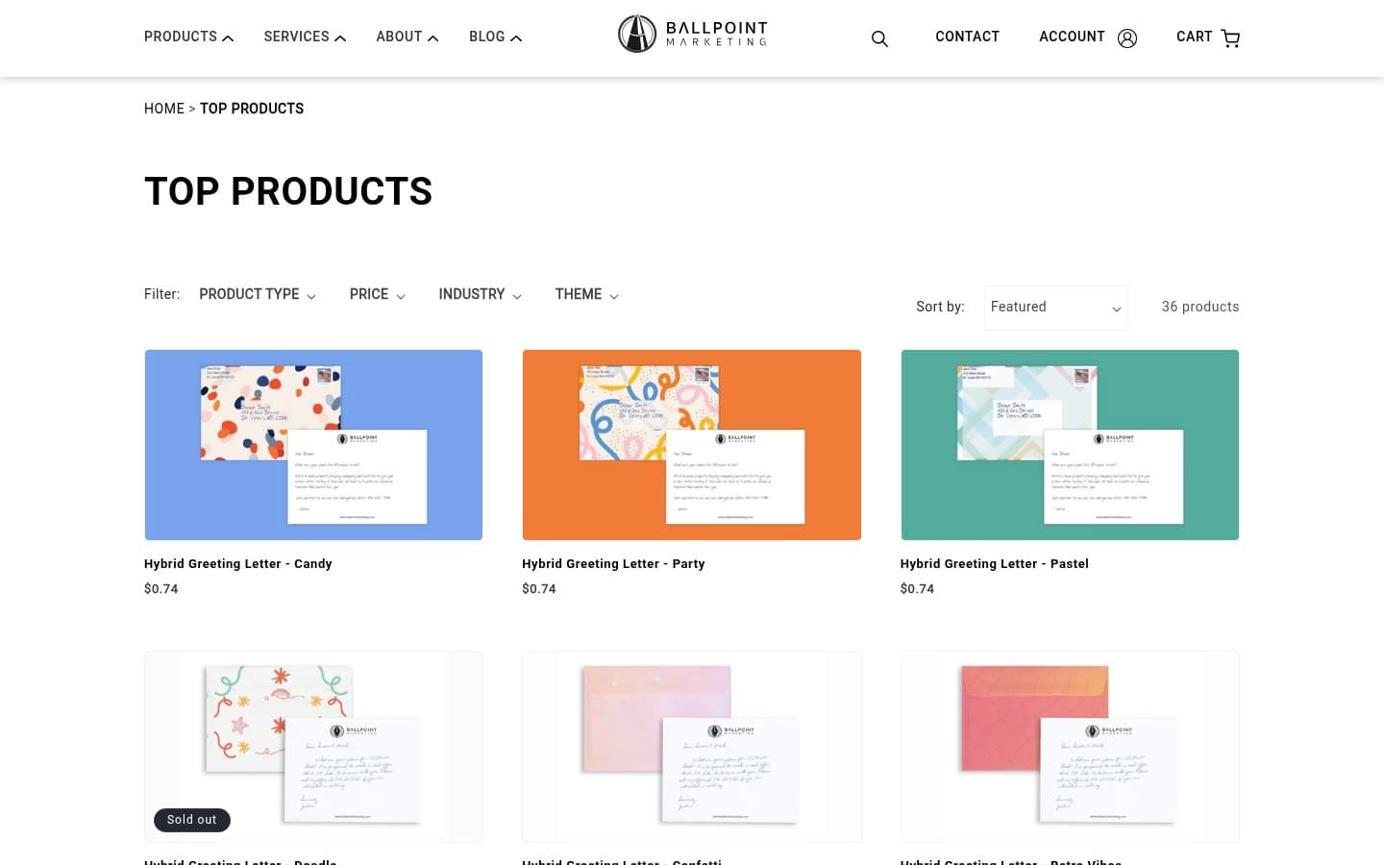Open the search magnifier icon
The height and width of the screenshot is (865, 1384).
[x=879, y=38]
